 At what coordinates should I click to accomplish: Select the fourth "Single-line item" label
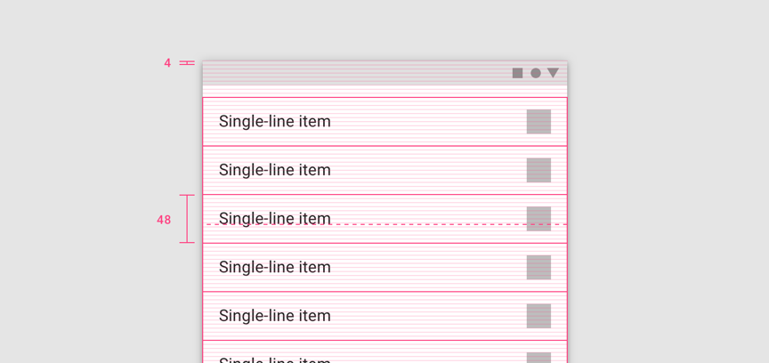274,267
